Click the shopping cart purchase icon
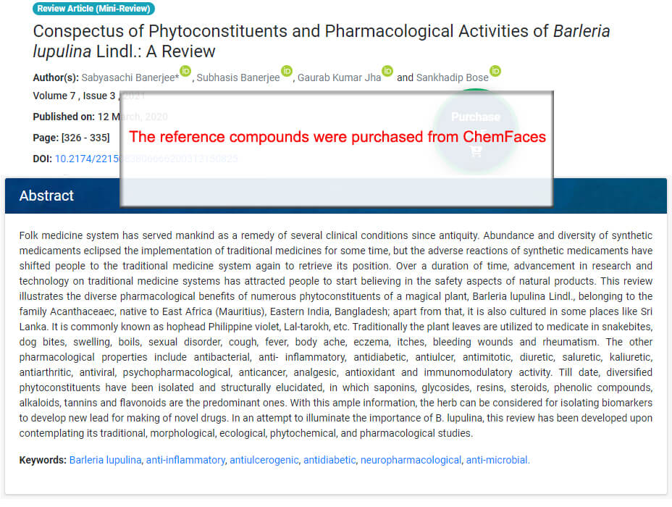 pos(476,151)
